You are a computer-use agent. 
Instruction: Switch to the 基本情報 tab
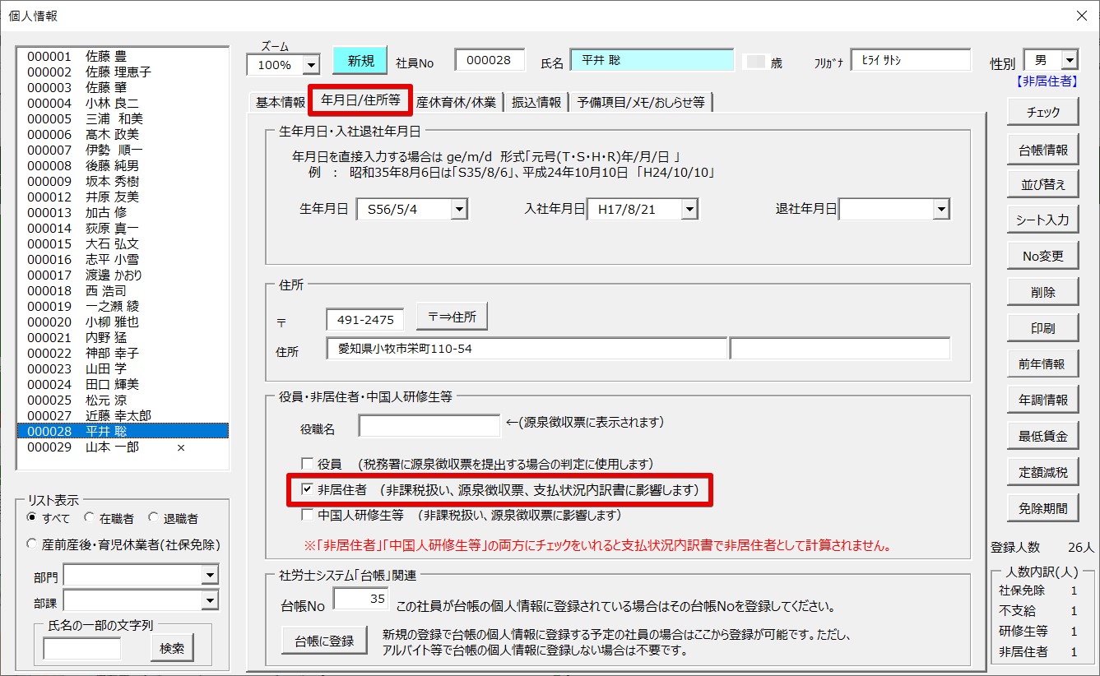280,102
